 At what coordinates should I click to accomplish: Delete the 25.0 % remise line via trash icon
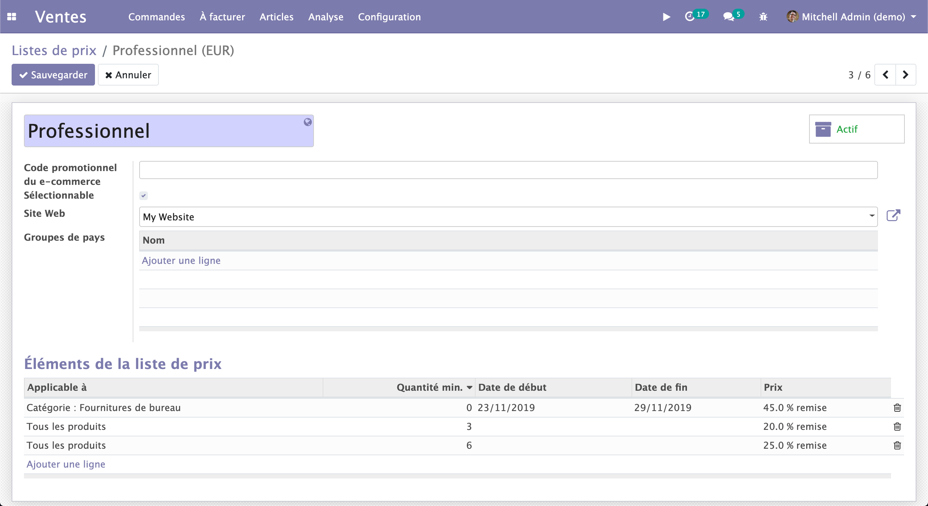click(x=897, y=445)
